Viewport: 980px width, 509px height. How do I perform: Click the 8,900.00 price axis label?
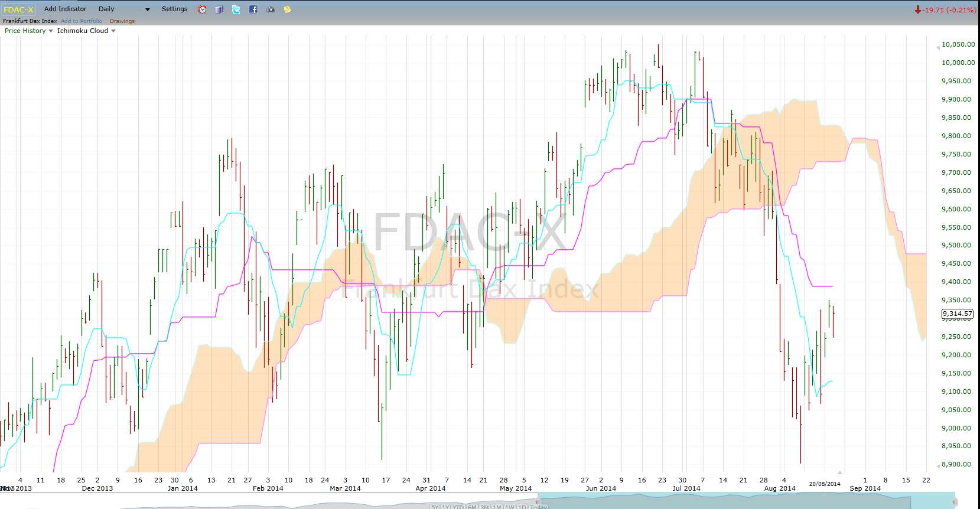pos(956,464)
